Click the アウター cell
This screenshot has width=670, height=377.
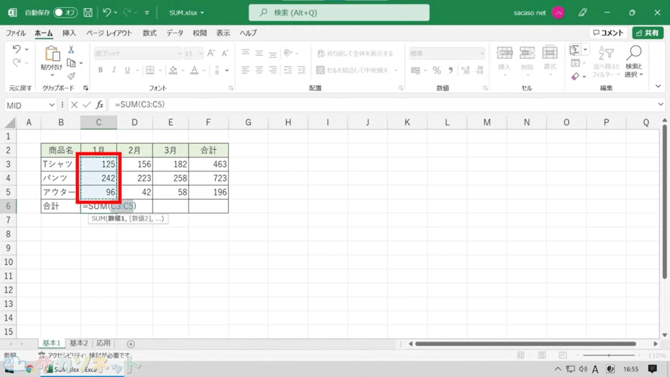click(61, 192)
